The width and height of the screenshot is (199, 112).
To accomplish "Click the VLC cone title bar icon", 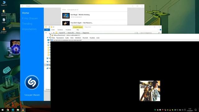I will point(52,35).
